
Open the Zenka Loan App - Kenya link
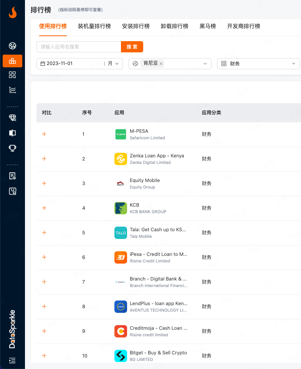(157, 156)
